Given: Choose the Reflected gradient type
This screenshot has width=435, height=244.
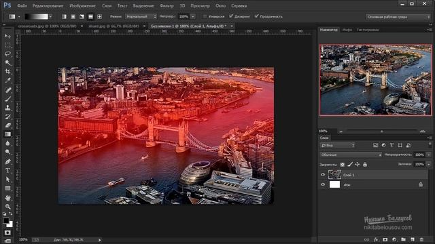Looking at the screenshot, I should pos(90,16).
